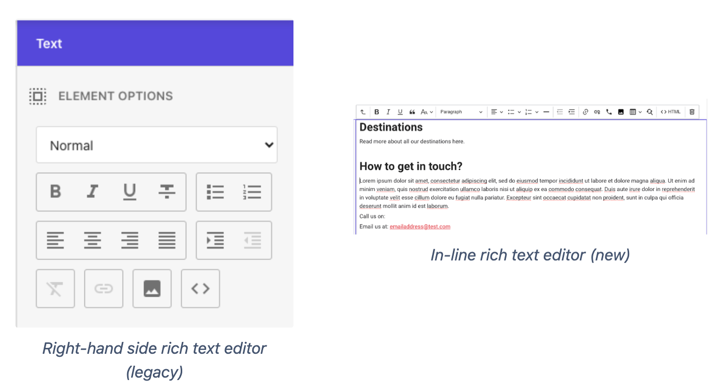The width and height of the screenshot is (720, 391).
Task: Click the Lorem ipsum paragraph text
Action: pyautogui.click(x=527, y=193)
